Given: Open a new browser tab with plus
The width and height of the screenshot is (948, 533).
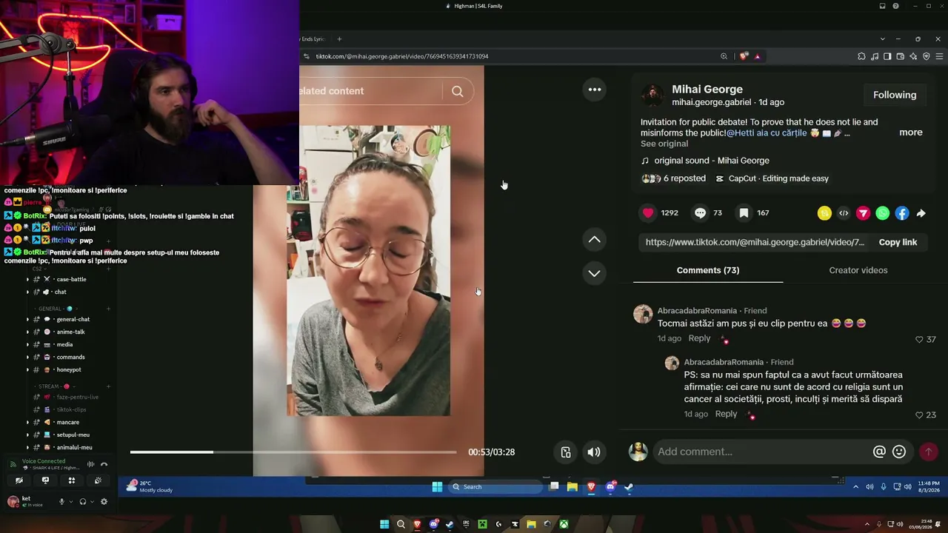Looking at the screenshot, I should click(x=339, y=39).
